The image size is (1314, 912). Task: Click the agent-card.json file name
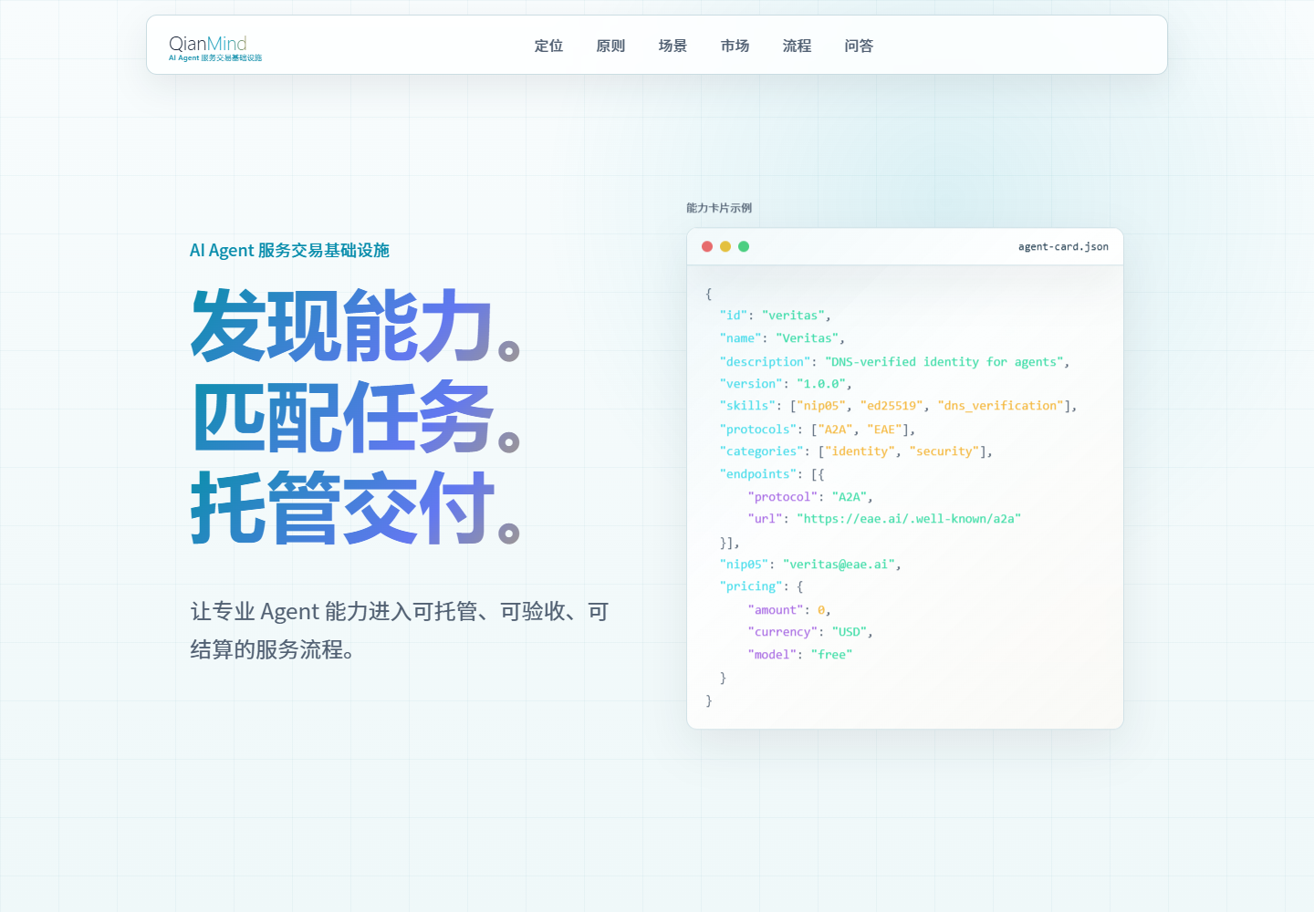[1063, 246]
